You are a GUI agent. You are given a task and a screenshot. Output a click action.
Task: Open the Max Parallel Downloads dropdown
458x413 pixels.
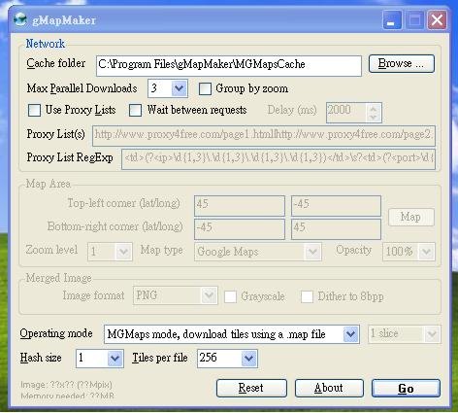point(168,88)
